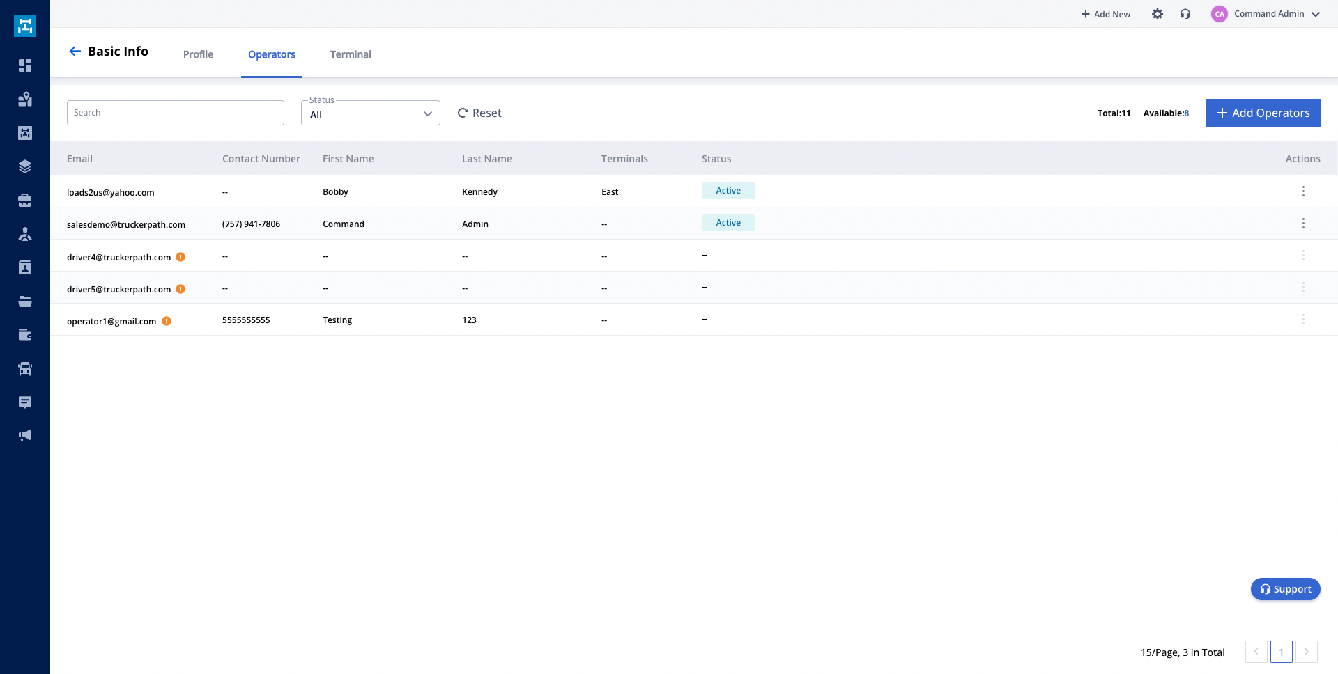This screenshot has width=1338, height=674.
Task: Click the Active status badge for Command Admin
Action: 728,223
